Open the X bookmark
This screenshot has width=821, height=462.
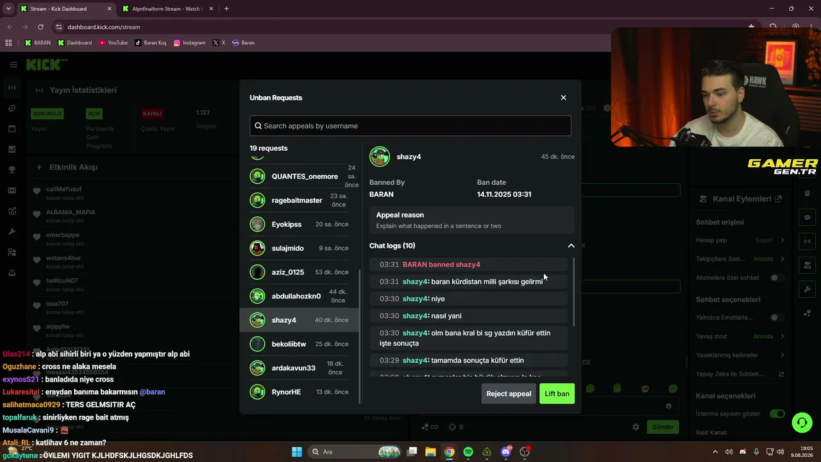coord(219,43)
